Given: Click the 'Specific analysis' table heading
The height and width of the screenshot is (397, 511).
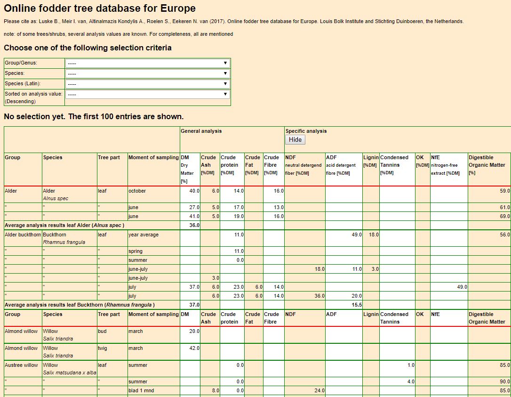Looking at the screenshot, I should click(306, 131).
